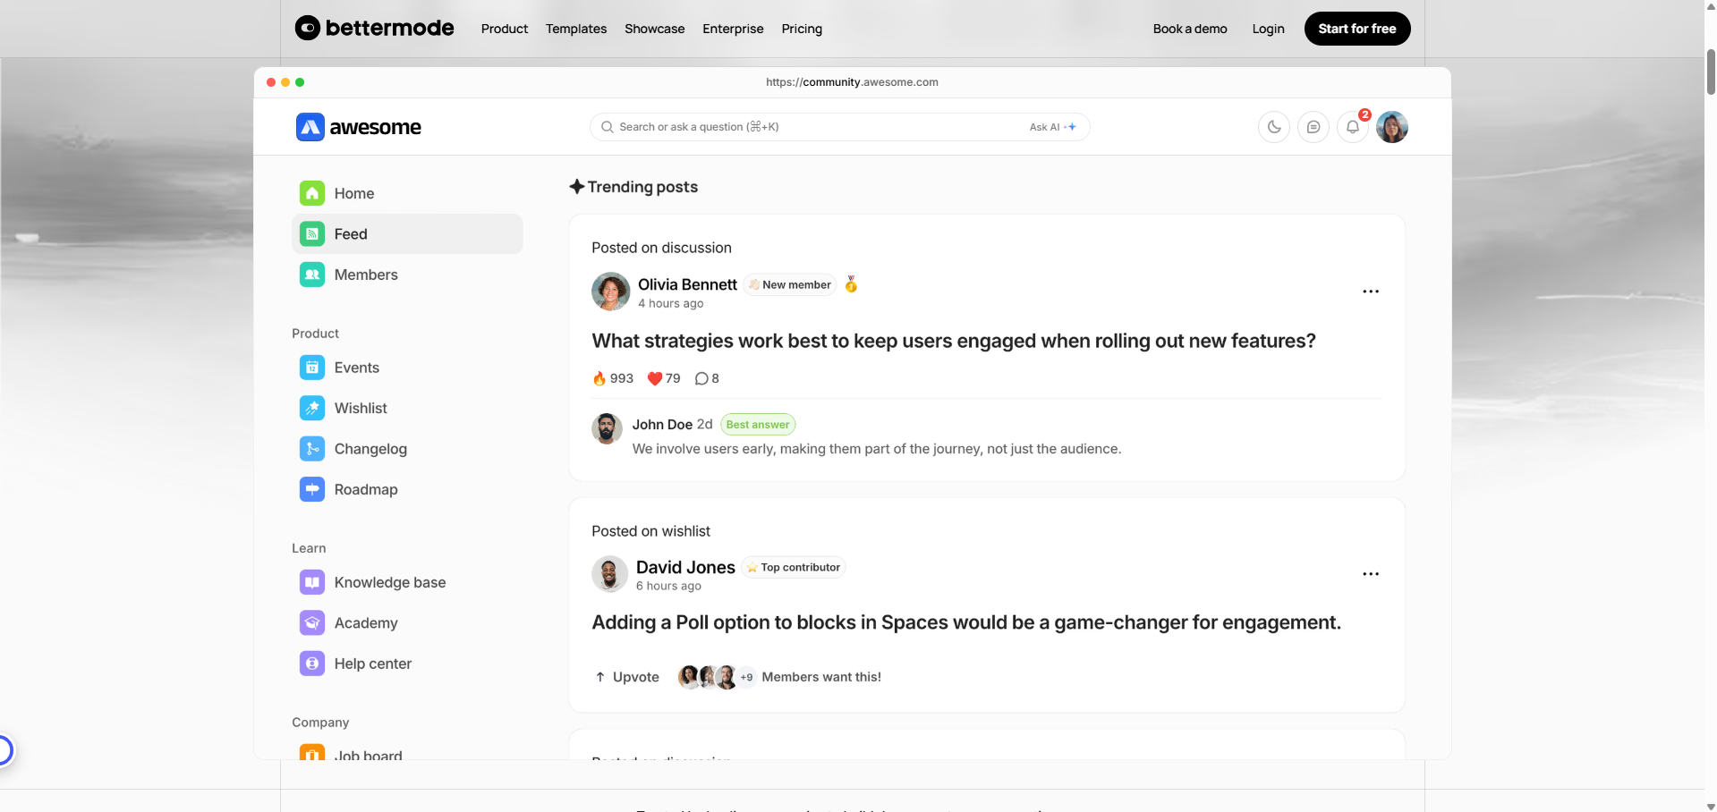The height and width of the screenshot is (812, 1717).
Task: Click the Help center icon
Action: [312, 664]
